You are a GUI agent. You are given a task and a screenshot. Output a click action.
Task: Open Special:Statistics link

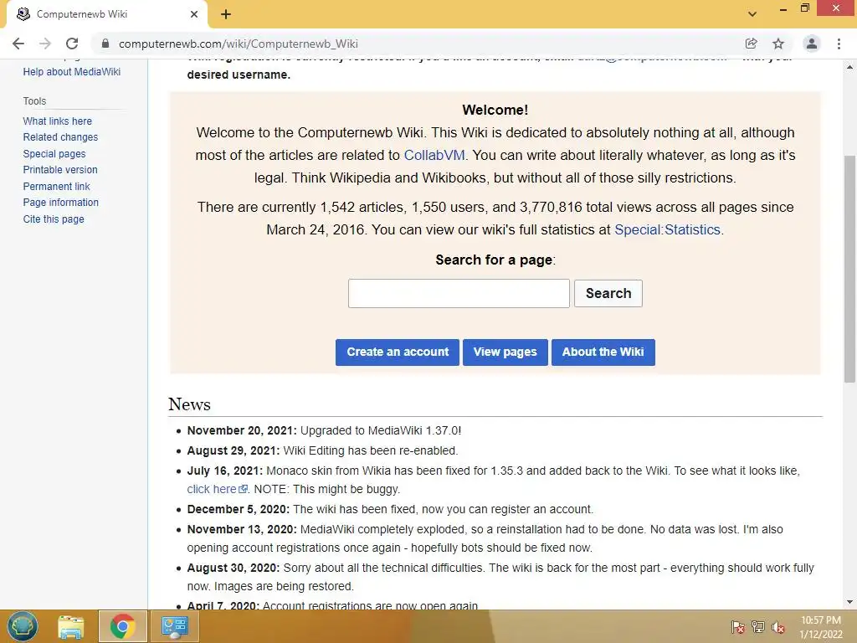(x=667, y=229)
